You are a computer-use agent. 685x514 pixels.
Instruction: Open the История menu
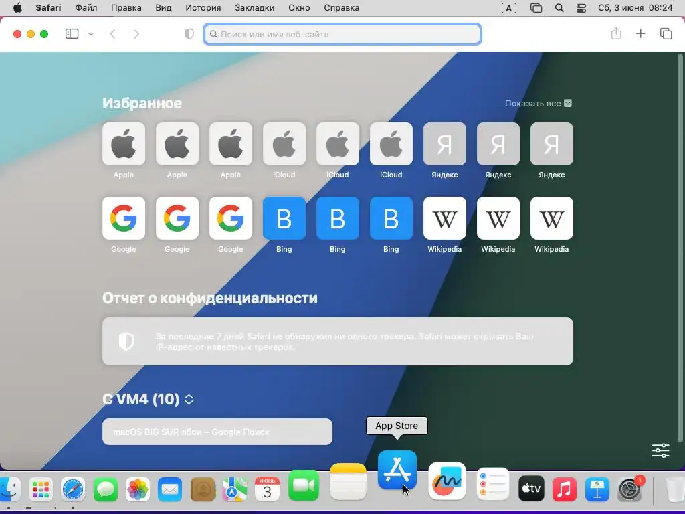(x=203, y=8)
